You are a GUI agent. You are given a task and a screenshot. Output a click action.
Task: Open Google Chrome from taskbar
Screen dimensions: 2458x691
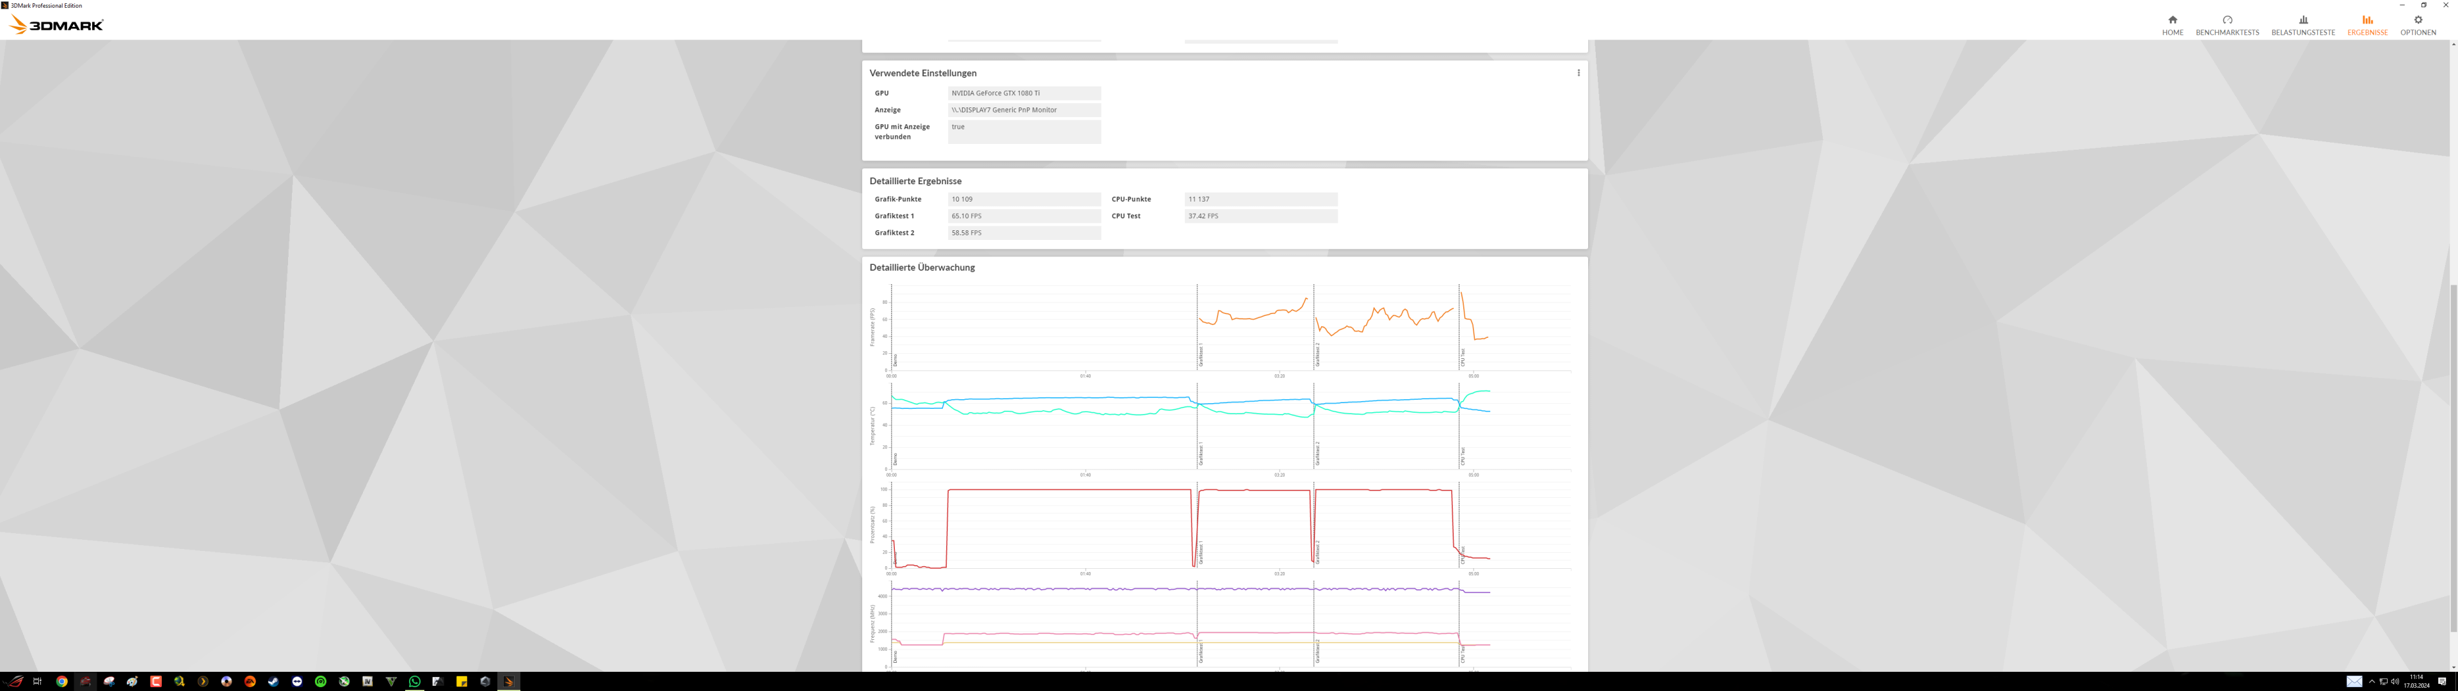pyautogui.click(x=62, y=681)
